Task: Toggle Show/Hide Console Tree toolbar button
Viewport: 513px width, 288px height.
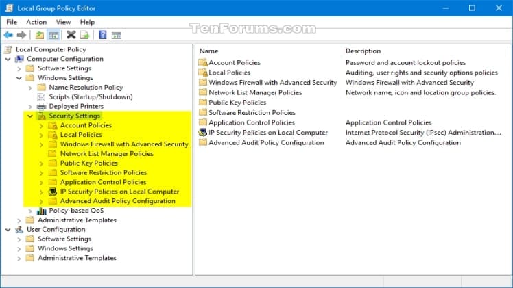Action: pos(53,35)
